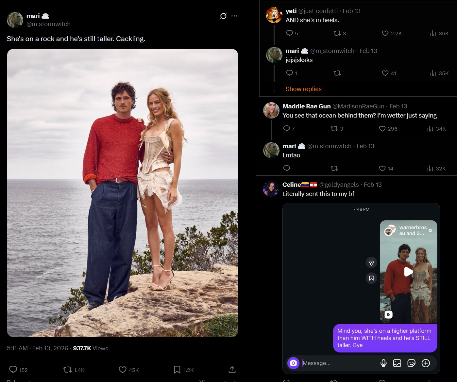Visit @goldyangels profile handle
Screen dimensions: 457x382
pyautogui.click(x=339, y=184)
